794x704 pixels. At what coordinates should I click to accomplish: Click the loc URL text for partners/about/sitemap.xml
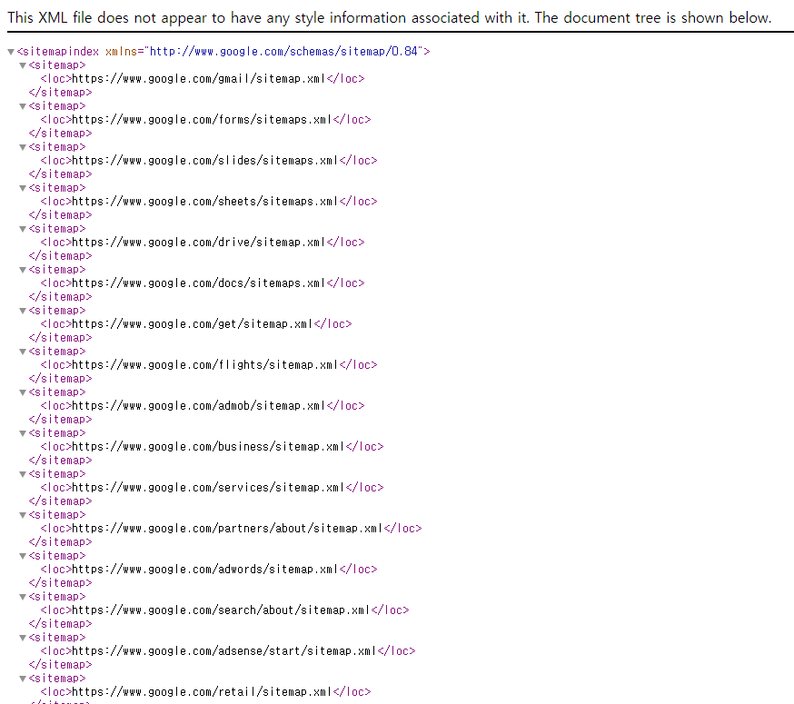tap(227, 529)
